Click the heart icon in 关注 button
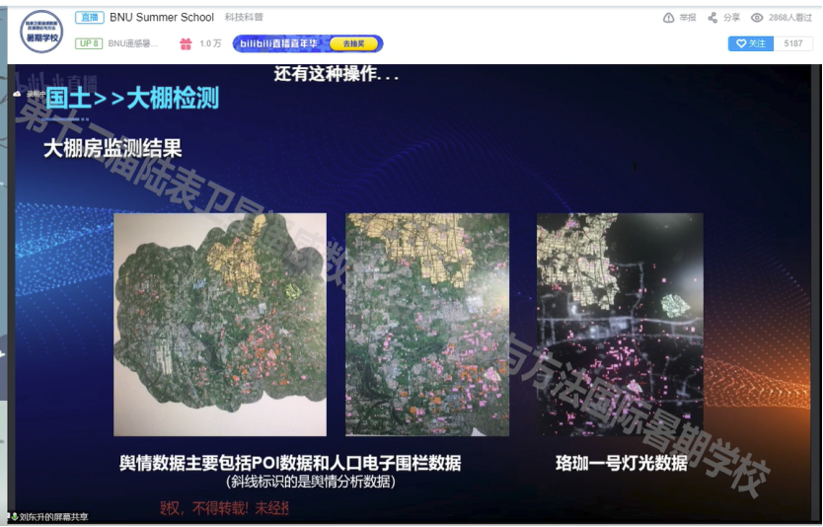 coord(741,43)
